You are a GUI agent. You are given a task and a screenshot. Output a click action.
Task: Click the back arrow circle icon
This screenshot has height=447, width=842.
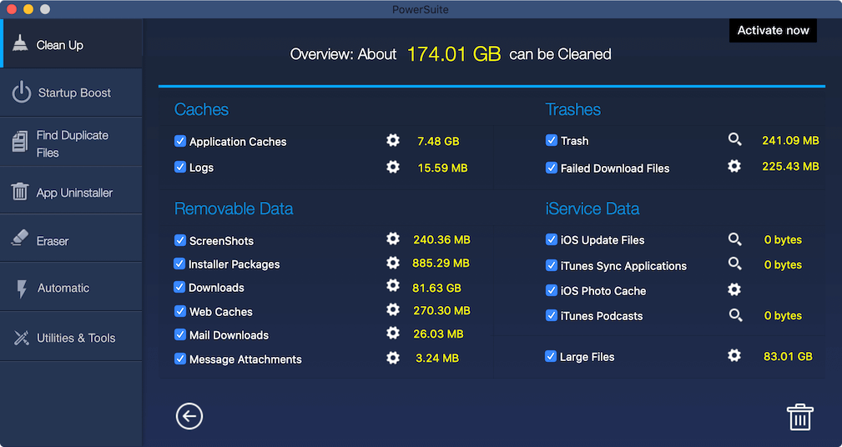(189, 416)
